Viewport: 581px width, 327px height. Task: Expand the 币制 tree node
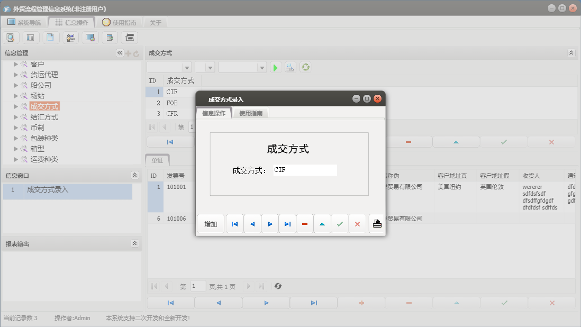point(15,127)
